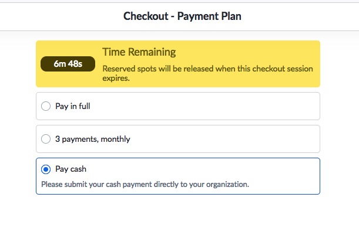This screenshot has width=359, height=245.
Task: Click the 6m 48s countdown timer badge
Action: 68,64
